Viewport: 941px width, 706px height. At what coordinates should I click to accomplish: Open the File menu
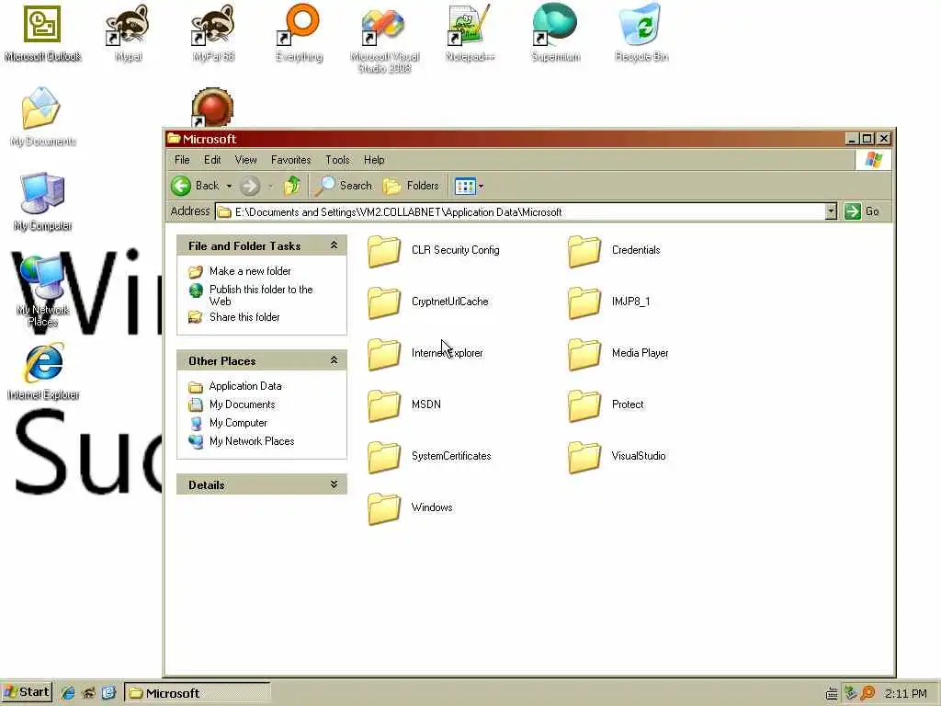pyautogui.click(x=182, y=160)
